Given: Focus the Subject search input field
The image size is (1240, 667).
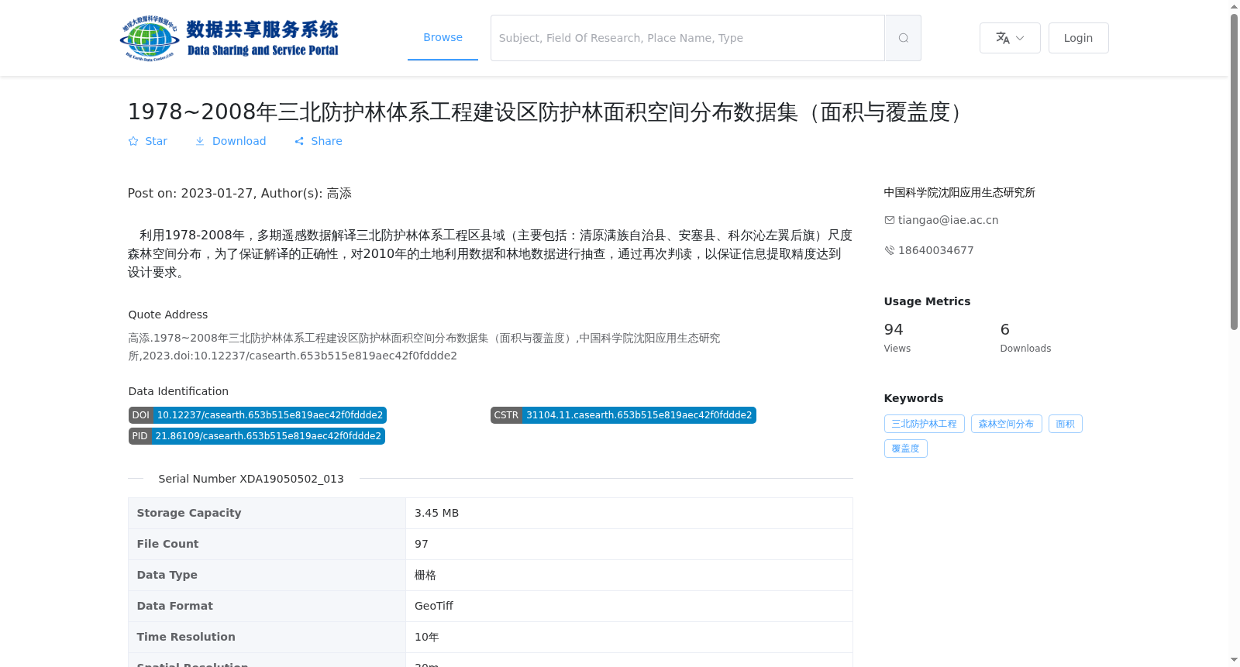Looking at the screenshot, I should point(687,38).
